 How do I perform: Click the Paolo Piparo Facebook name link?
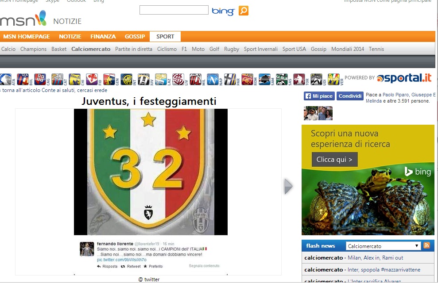click(395, 95)
